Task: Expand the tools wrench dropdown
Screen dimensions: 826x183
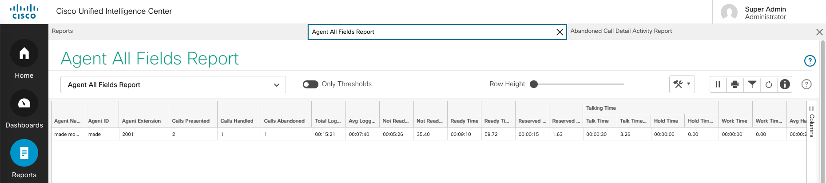Action: (x=682, y=84)
